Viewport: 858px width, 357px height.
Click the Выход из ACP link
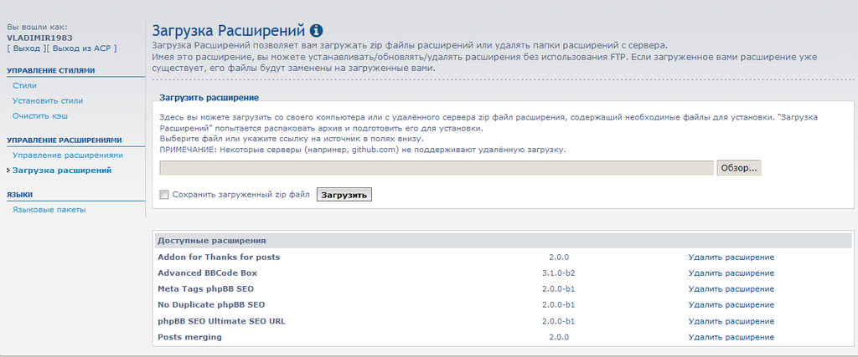82,48
